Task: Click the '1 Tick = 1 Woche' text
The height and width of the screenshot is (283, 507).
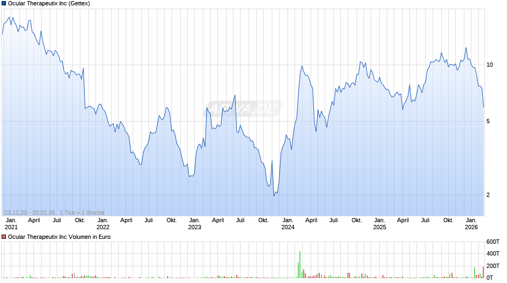Action: click(82, 213)
